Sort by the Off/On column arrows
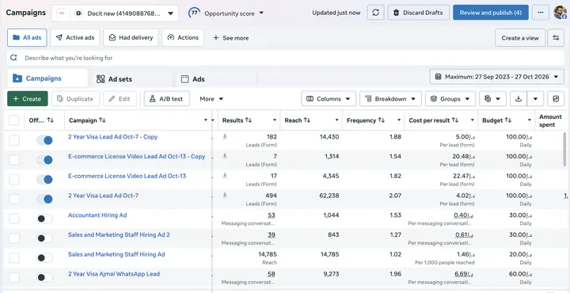The height and width of the screenshot is (293, 570). (51, 120)
